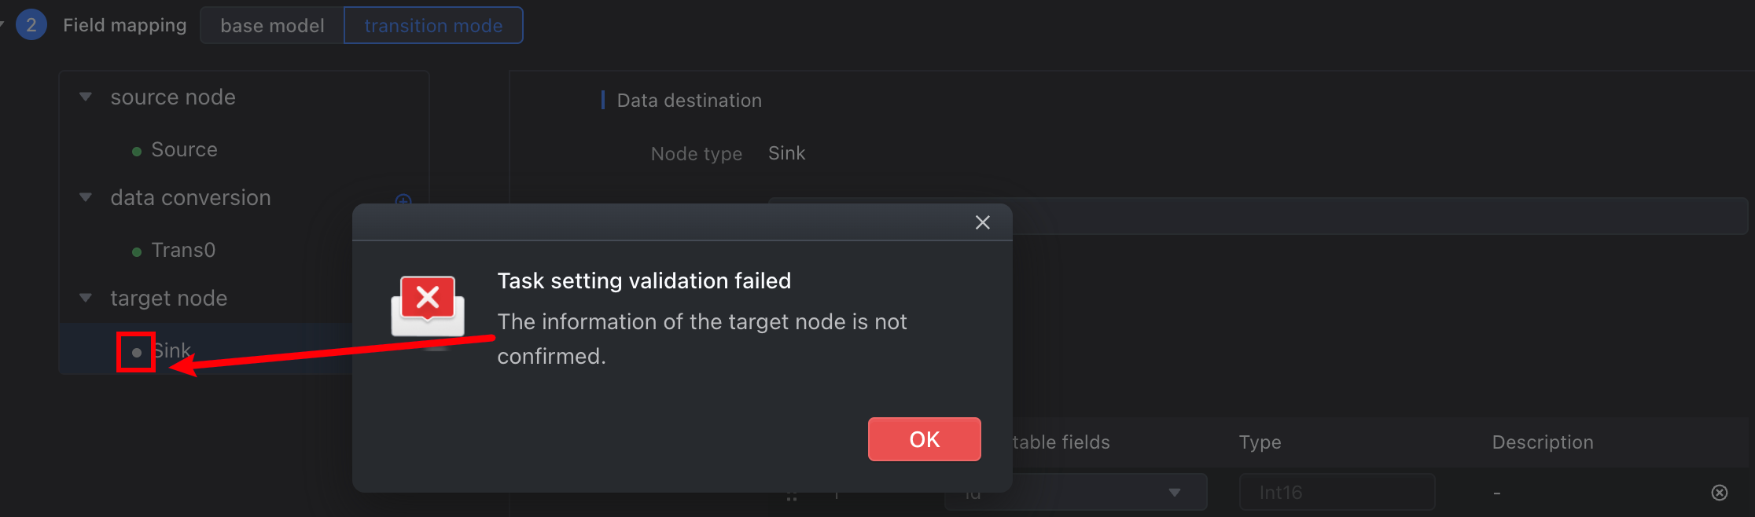Close the validation failed dialog
Viewport: 1755px width, 517px height.
982,222
